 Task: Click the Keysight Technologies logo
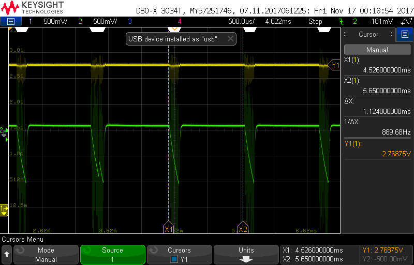[32, 7]
